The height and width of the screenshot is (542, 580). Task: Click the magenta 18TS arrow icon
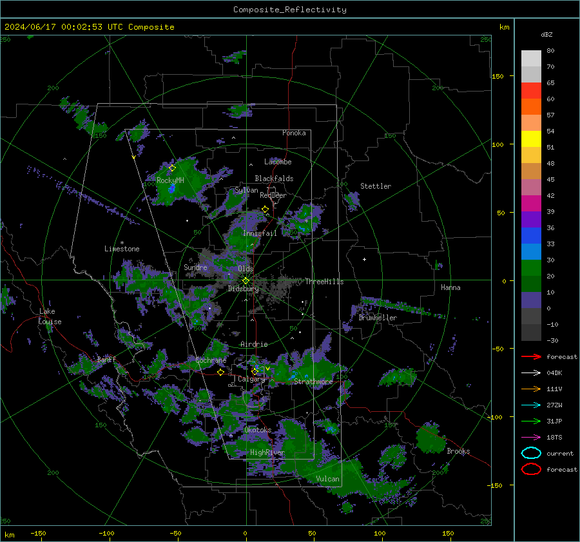pyautogui.click(x=531, y=438)
